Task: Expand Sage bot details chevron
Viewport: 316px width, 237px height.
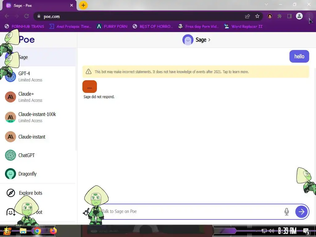Action: click(209, 40)
